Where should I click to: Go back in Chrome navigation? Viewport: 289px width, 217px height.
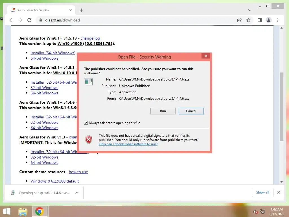coord(11,20)
